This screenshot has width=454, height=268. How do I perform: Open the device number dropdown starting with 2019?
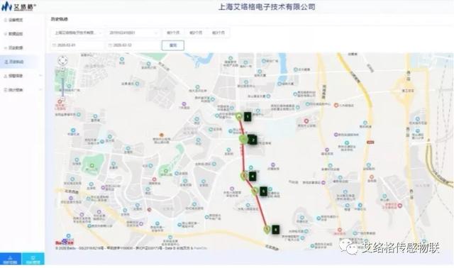click(133, 33)
